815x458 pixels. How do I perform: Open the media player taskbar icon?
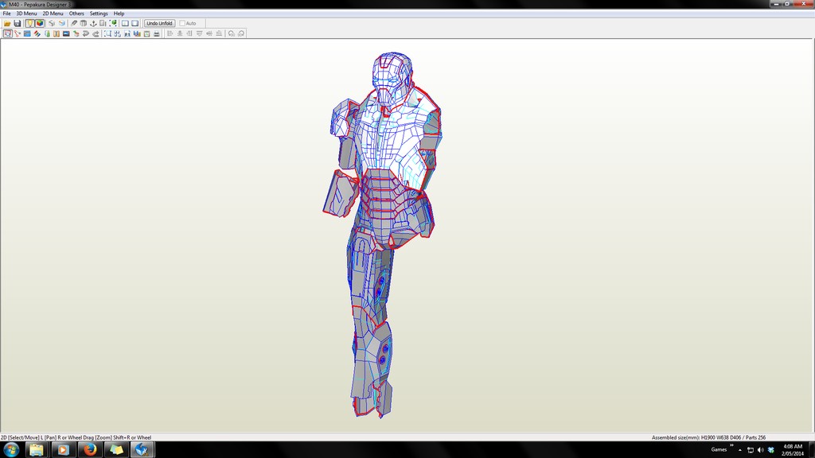(63, 450)
